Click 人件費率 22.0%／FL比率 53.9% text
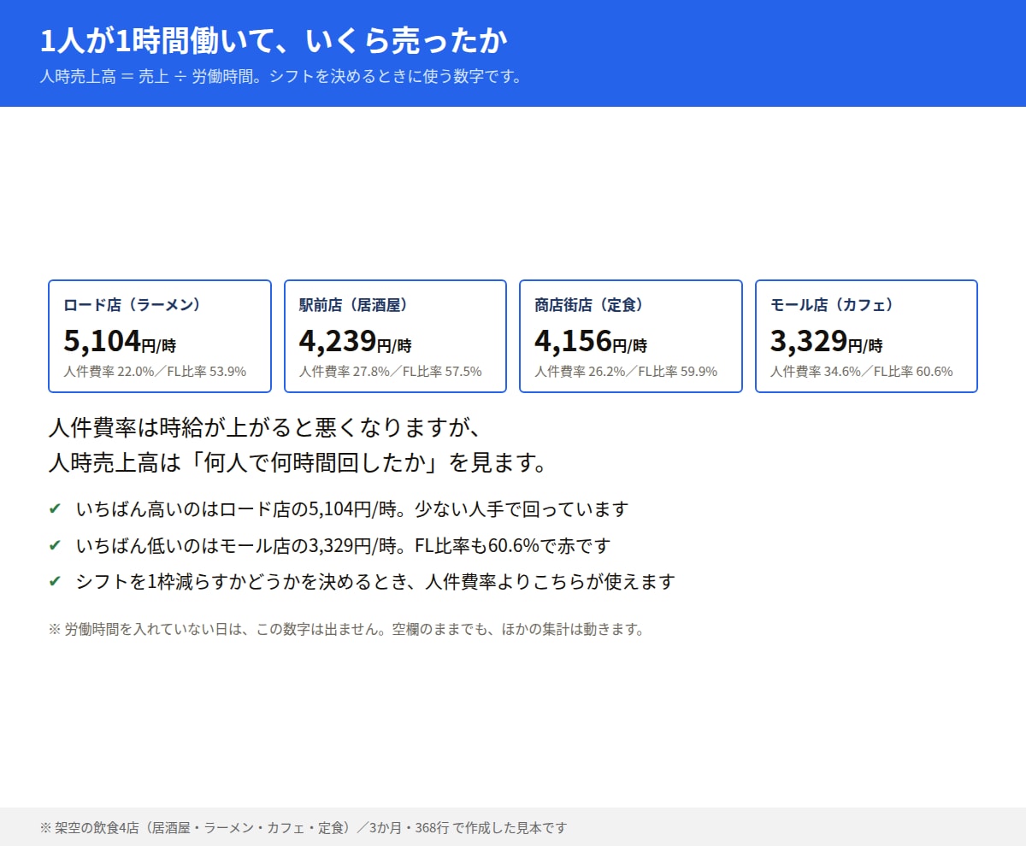 (x=155, y=372)
